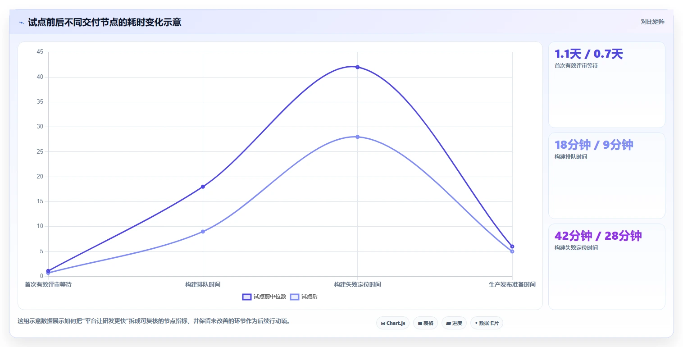Click the y-axis value 15
The image size is (683, 347).
40,201
